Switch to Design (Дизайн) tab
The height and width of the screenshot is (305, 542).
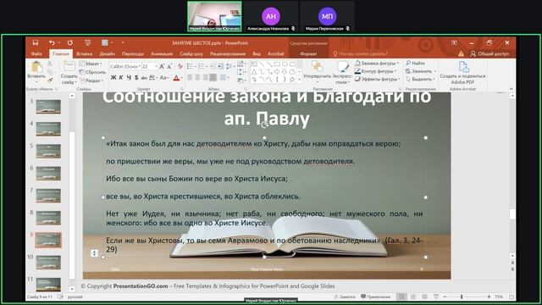pos(108,53)
